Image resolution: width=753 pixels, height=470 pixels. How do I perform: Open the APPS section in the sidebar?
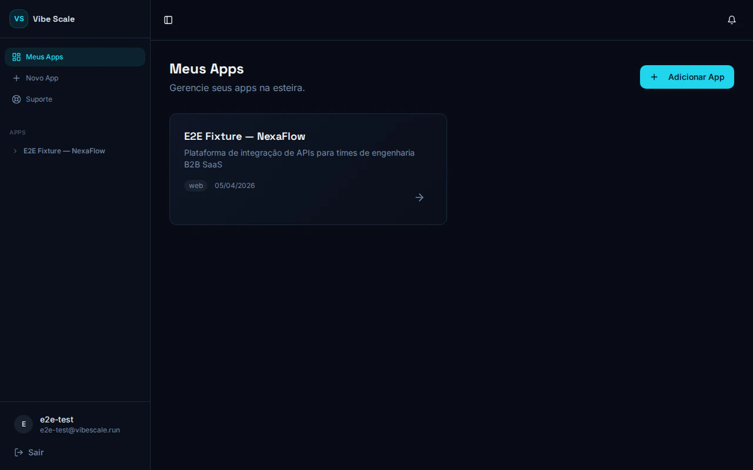pos(18,132)
